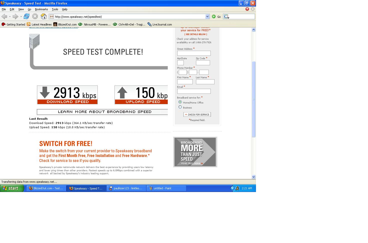Open the Getting Started bookmark
This screenshot has width=368, height=243.
point(13,24)
